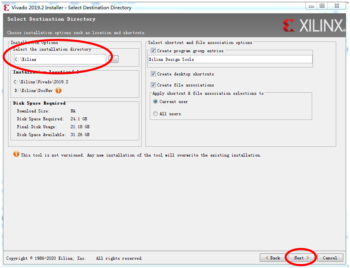The width and height of the screenshot is (350, 268).
Task: Click the Disk Space Required value 24.1 GB
Action: point(79,119)
